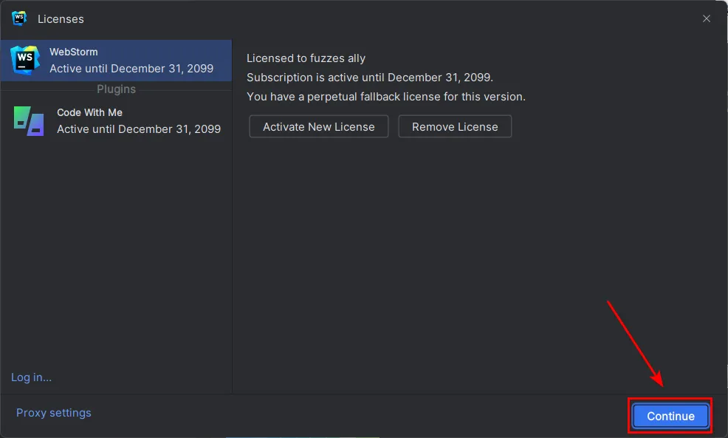
Task: Click the Code With Me plugin icon
Action: pos(29,120)
